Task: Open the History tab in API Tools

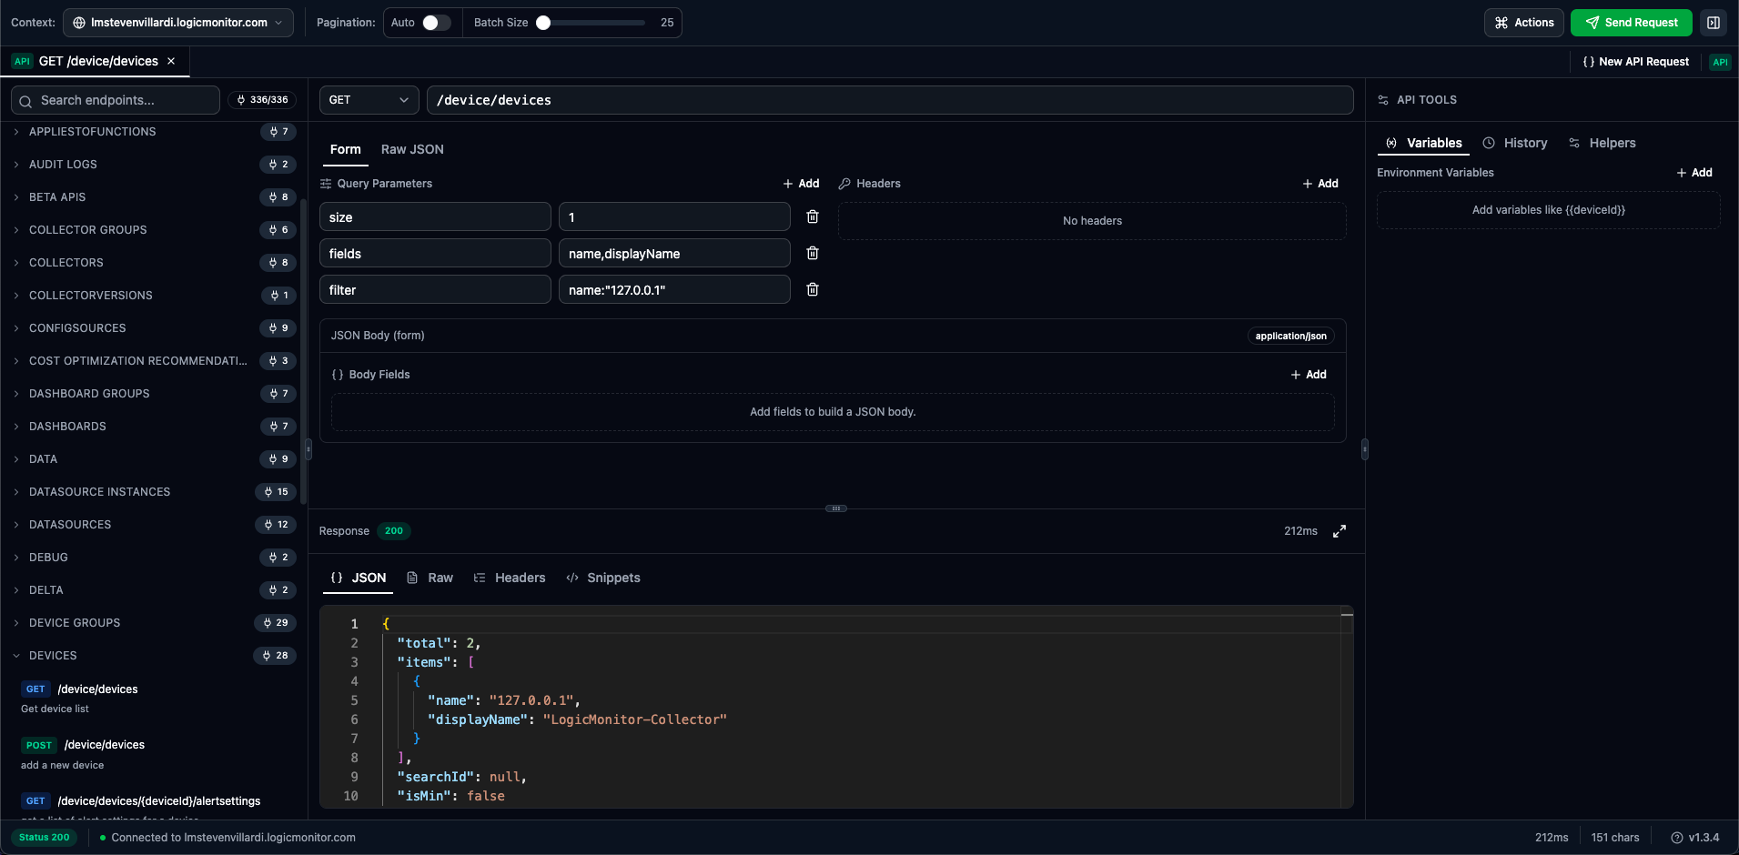Action: pyautogui.click(x=1514, y=143)
